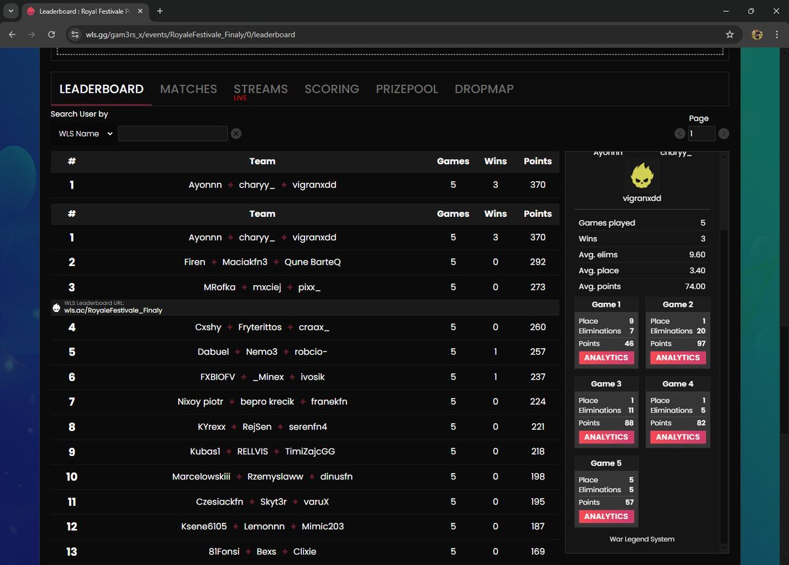Open the Chrome three-dot menu

coord(777,34)
